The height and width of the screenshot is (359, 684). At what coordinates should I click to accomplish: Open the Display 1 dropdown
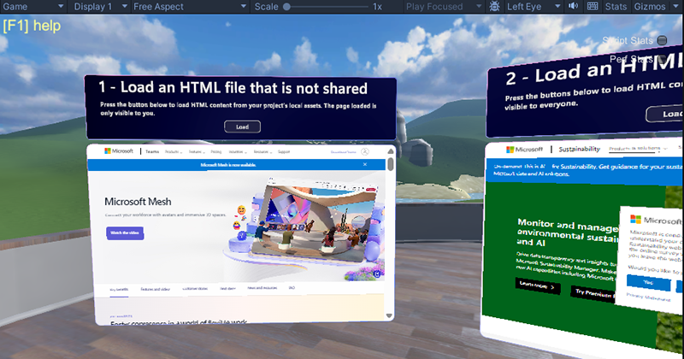(x=100, y=7)
